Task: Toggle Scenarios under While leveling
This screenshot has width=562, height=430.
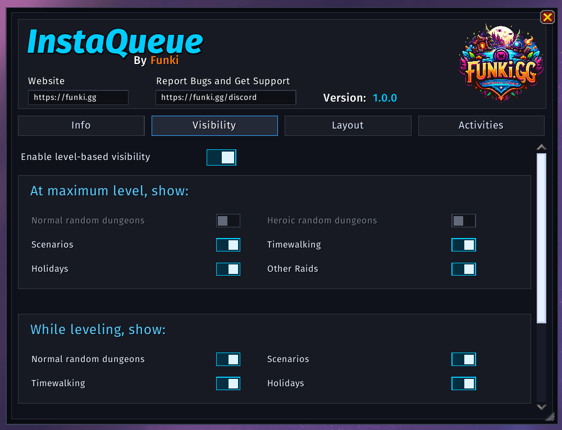Action: click(463, 359)
